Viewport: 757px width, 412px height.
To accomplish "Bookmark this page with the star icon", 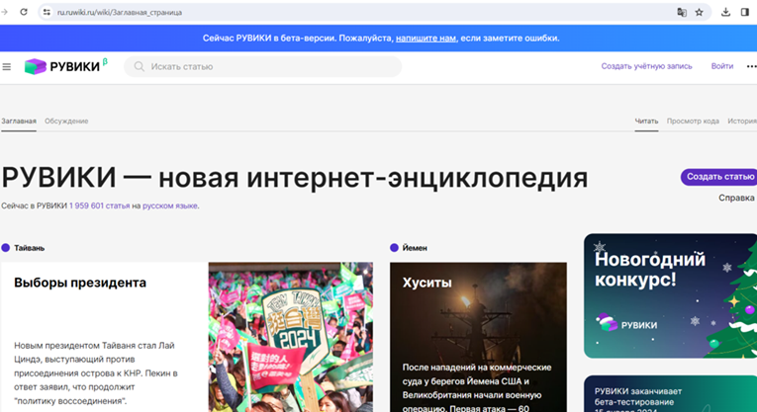I will tap(699, 13).
